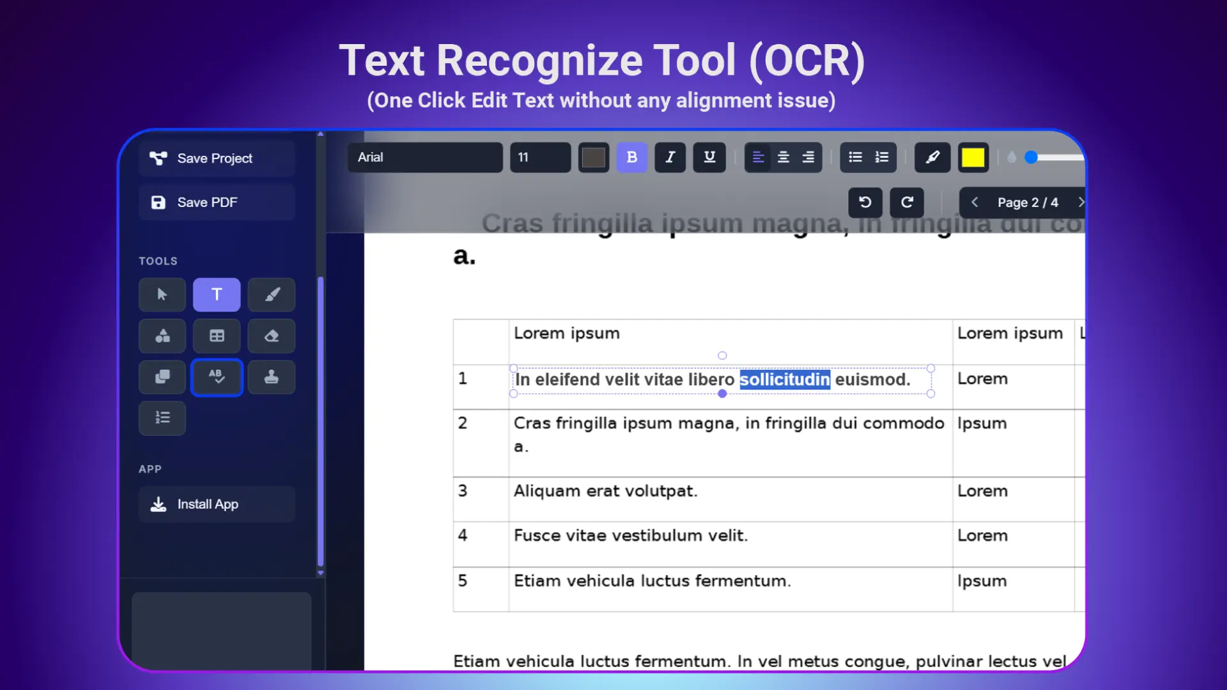This screenshot has height=690, width=1227.
Task: Select the Table tool
Action: 217,336
